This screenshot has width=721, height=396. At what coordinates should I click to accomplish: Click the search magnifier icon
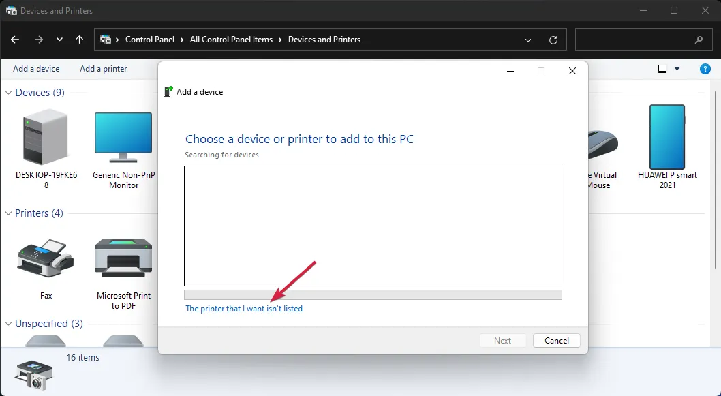(x=699, y=40)
